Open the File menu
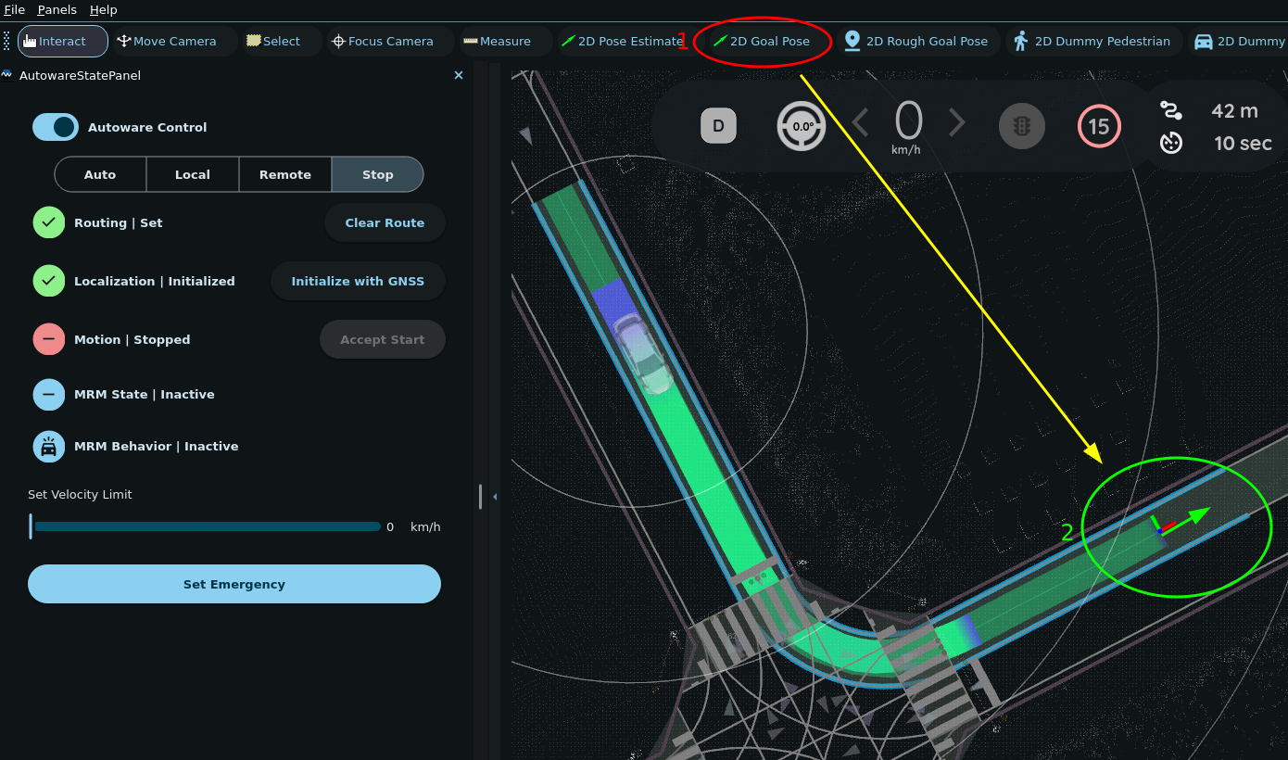The width and height of the screenshot is (1288, 760). point(14,9)
